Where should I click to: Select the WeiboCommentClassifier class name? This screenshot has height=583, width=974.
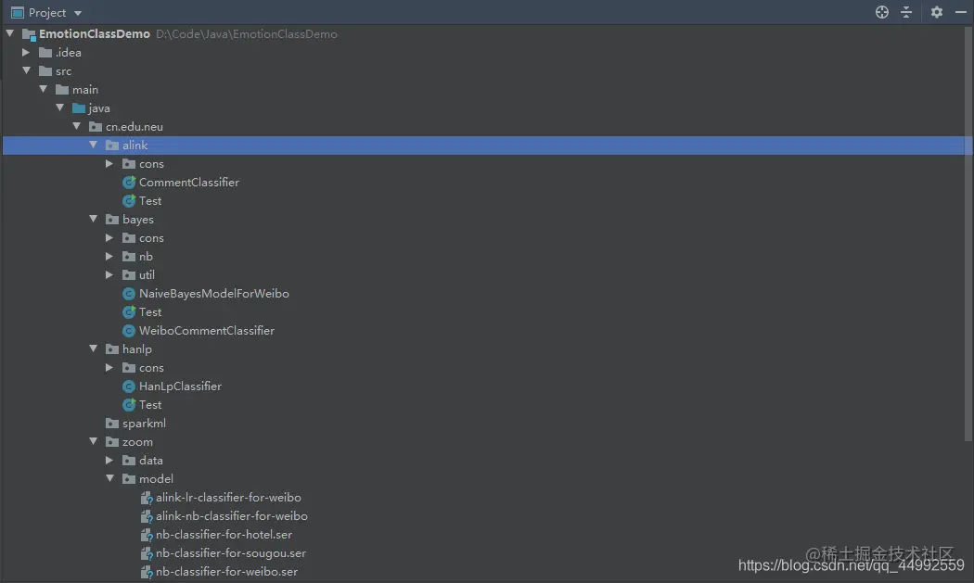[x=206, y=331]
